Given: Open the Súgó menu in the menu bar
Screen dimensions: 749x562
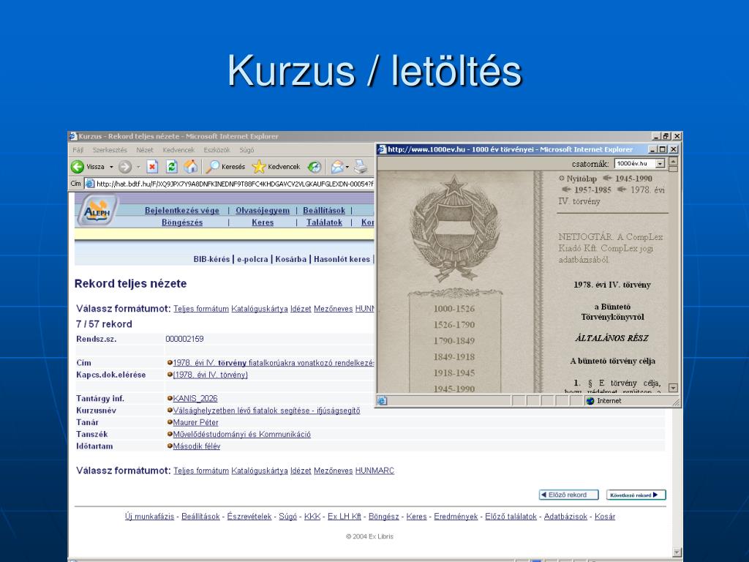Looking at the screenshot, I should pyautogui.click(x=246, y=150).
